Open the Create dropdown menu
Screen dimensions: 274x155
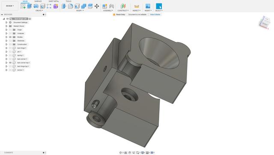pos(39,10)
